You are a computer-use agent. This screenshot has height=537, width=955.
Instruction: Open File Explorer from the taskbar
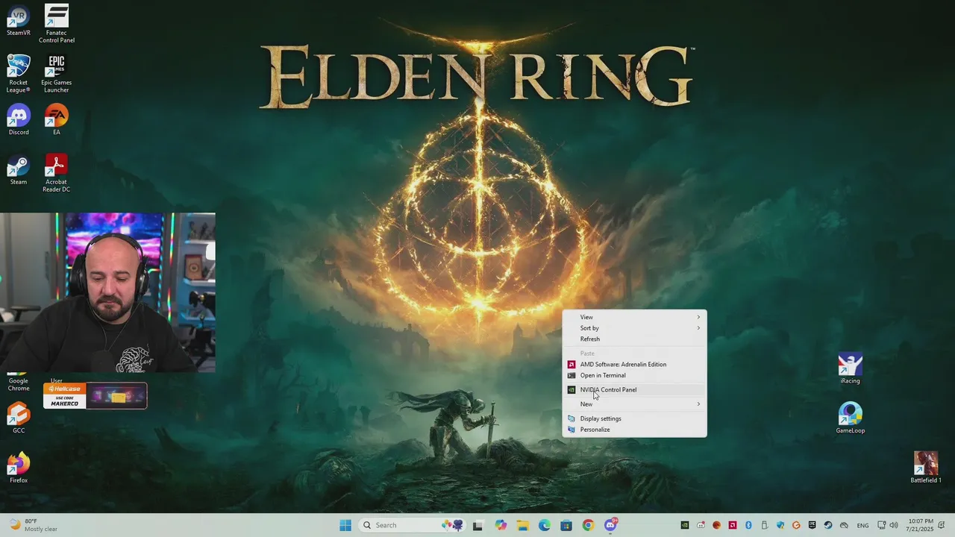point(522,525)
